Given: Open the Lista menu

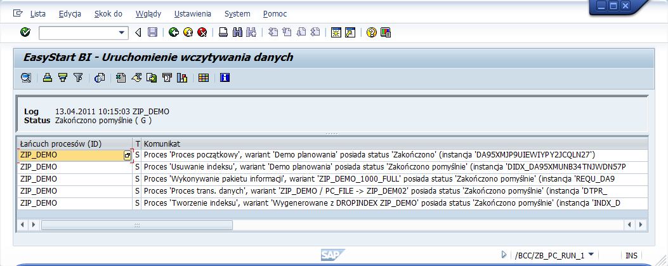Looking at the screenshot, I should 38,13.
